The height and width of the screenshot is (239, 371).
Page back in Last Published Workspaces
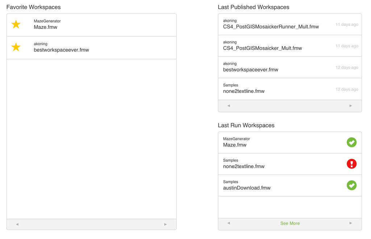(229, 106)
